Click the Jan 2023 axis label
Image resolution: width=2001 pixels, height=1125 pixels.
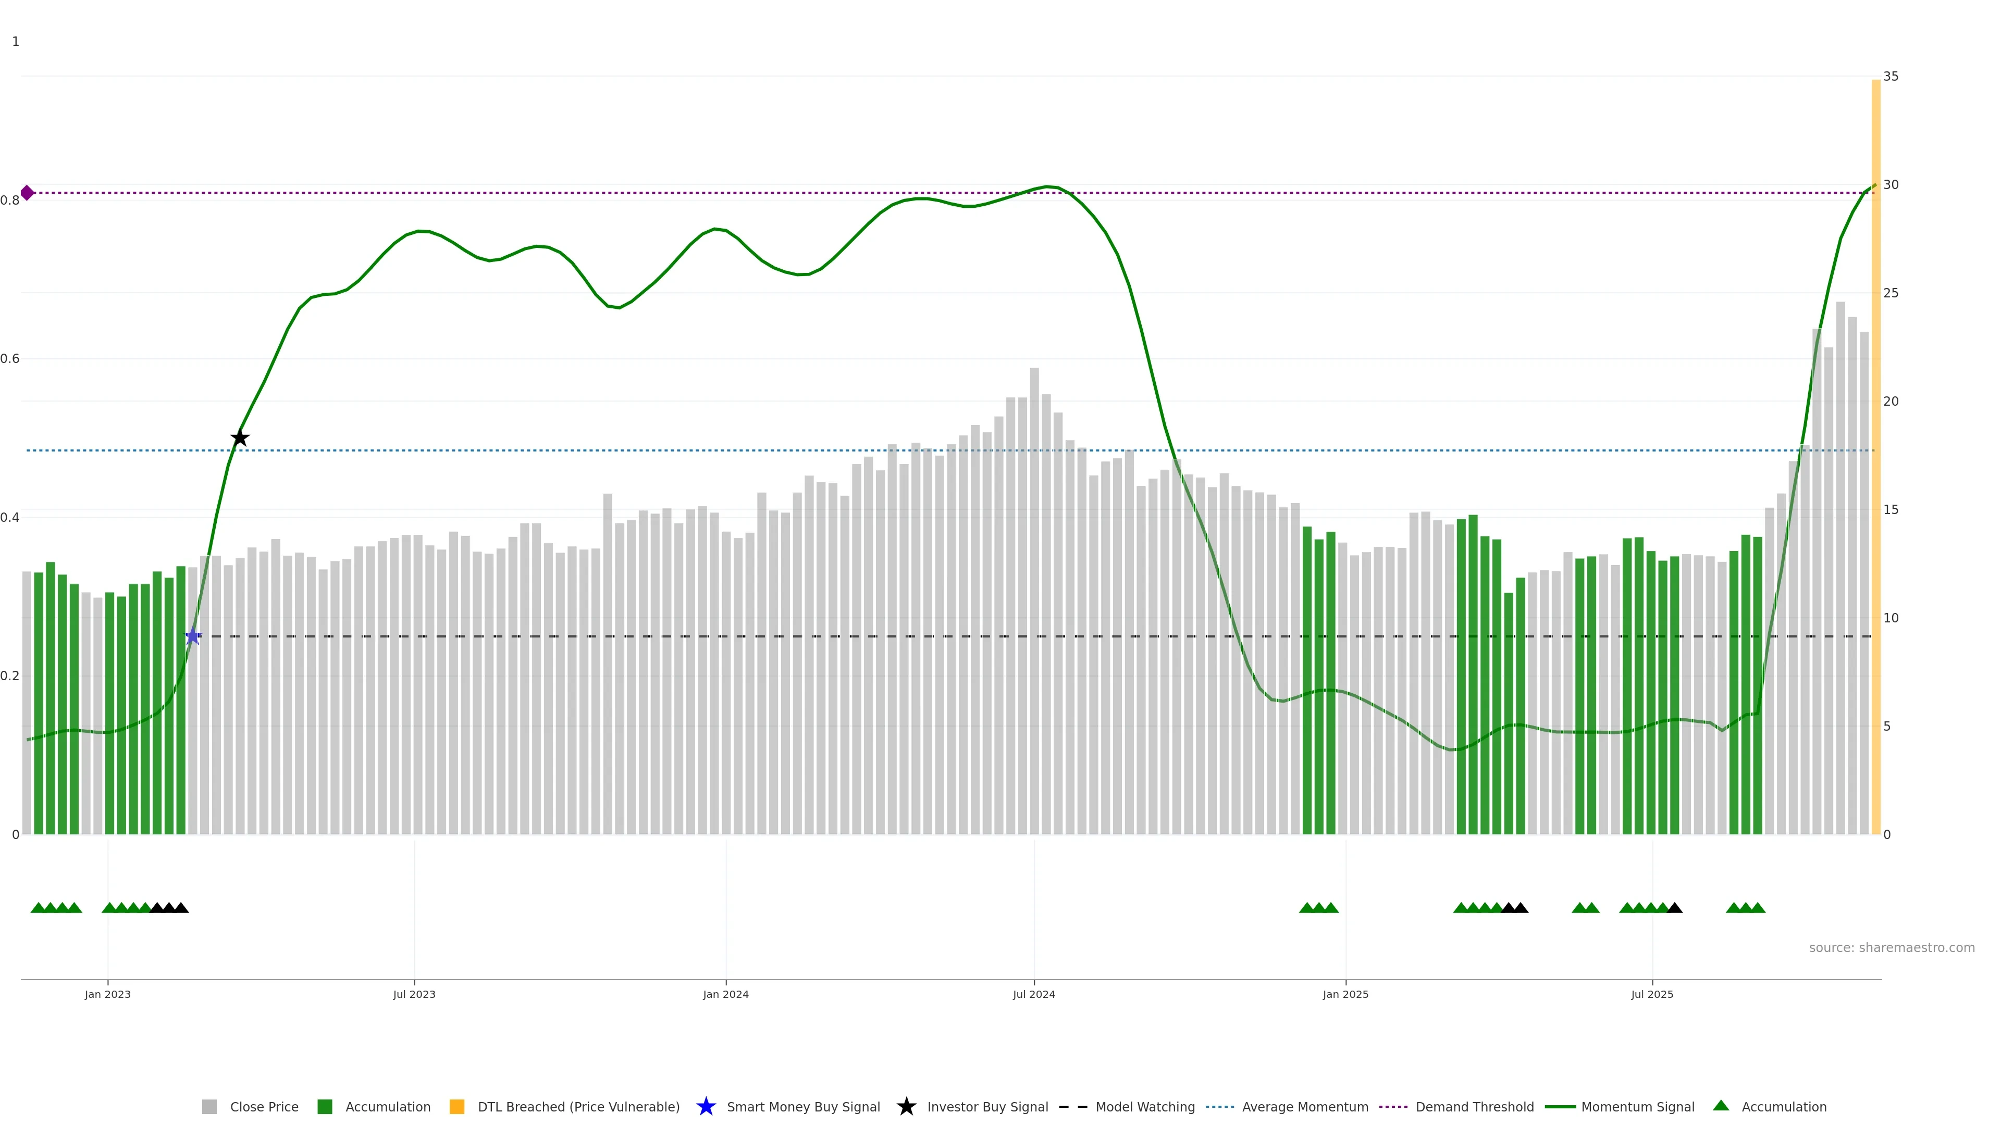[108, 994]
